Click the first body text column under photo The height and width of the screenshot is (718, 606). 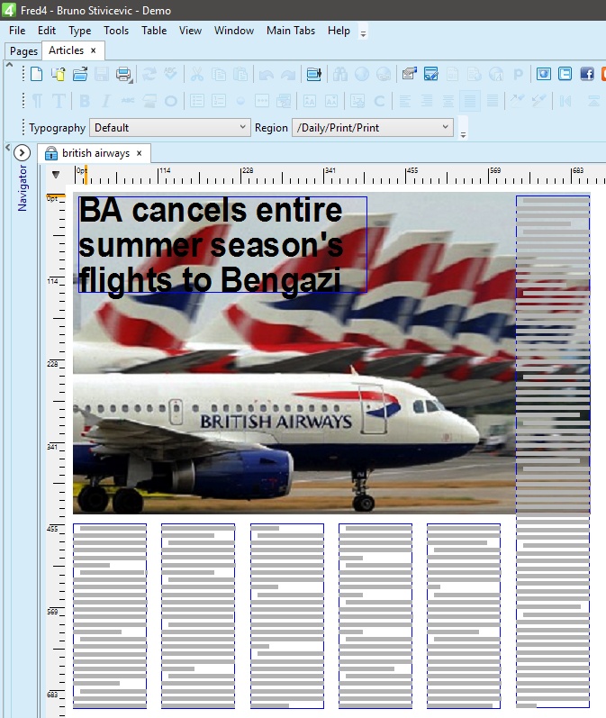coord(110,616)
